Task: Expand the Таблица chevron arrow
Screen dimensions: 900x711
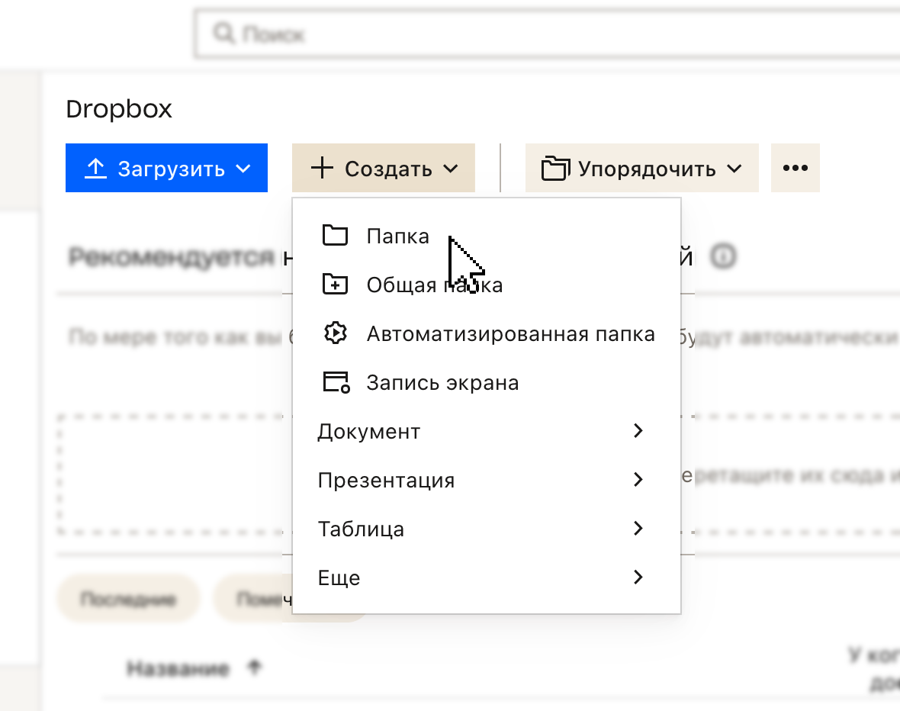Action: 638,529
